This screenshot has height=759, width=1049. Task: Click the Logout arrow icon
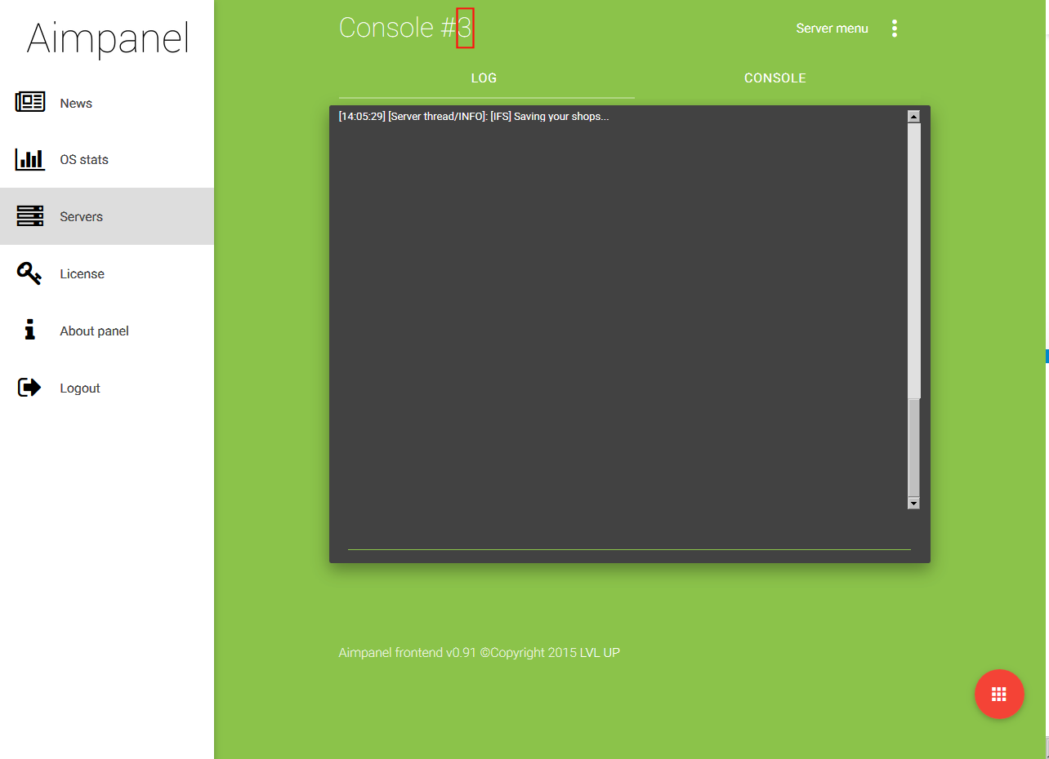pos(29,388)
